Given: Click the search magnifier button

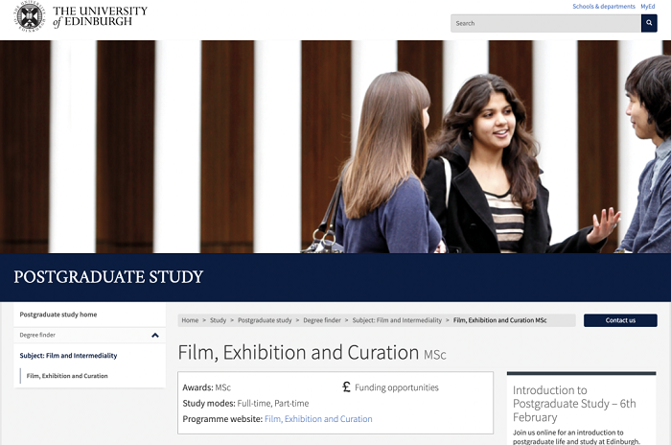Looking at the screenshot, I should pyautogui.click(x=649, y=23).
